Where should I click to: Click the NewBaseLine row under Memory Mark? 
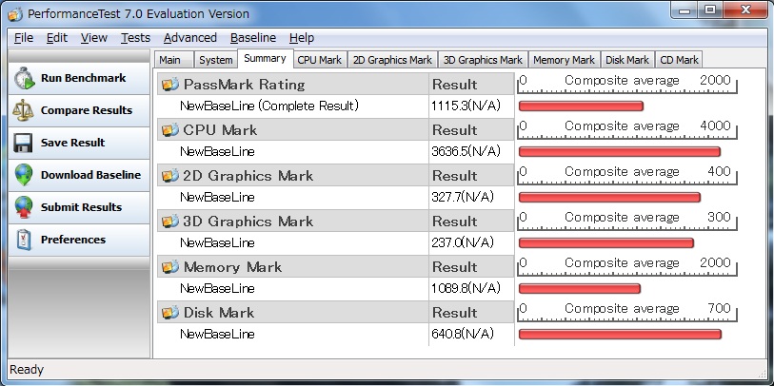pyautogui.click(x=217, y=288)
